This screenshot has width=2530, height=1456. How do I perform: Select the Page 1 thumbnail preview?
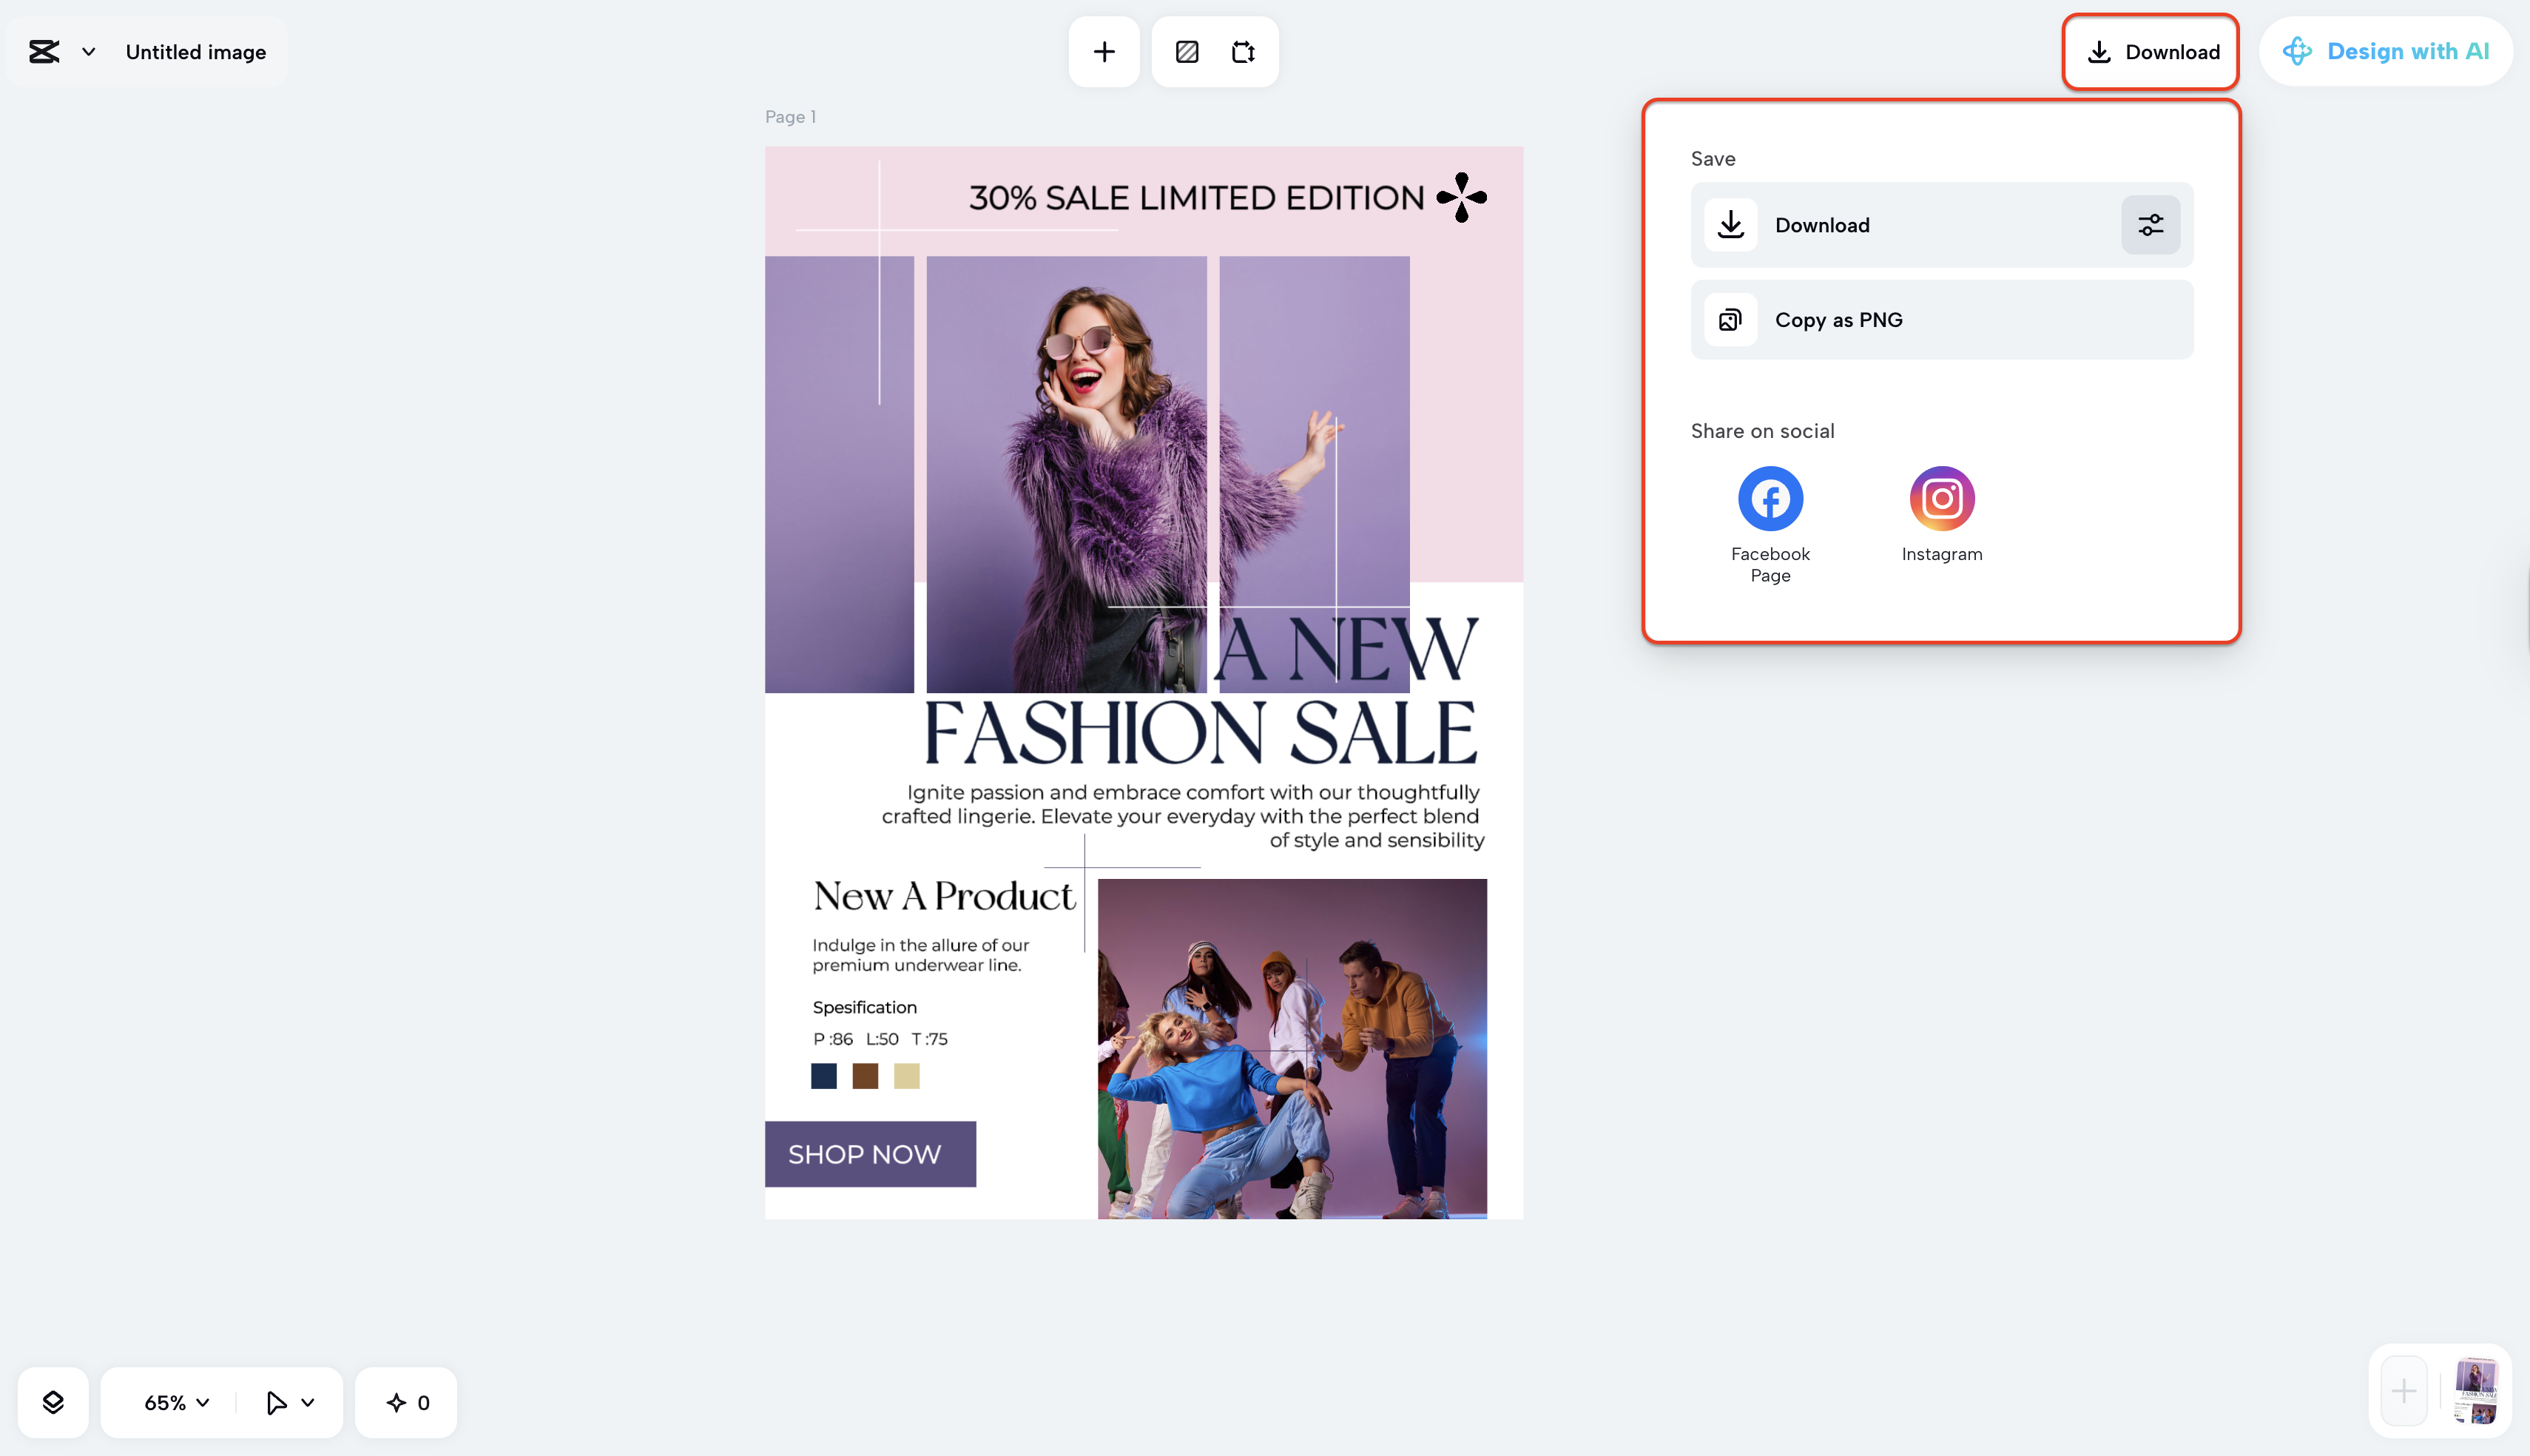point(2477,1390)
